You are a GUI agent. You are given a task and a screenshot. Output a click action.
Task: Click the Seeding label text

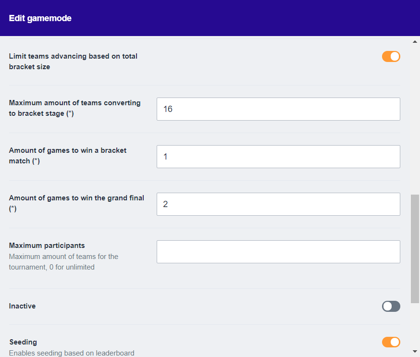pos(23,342)
